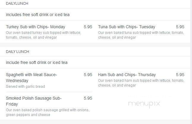This screenshot has width=192, height=124.
Task: Select the DAILY LUNCH second section header
Action: tap(18, 52)
